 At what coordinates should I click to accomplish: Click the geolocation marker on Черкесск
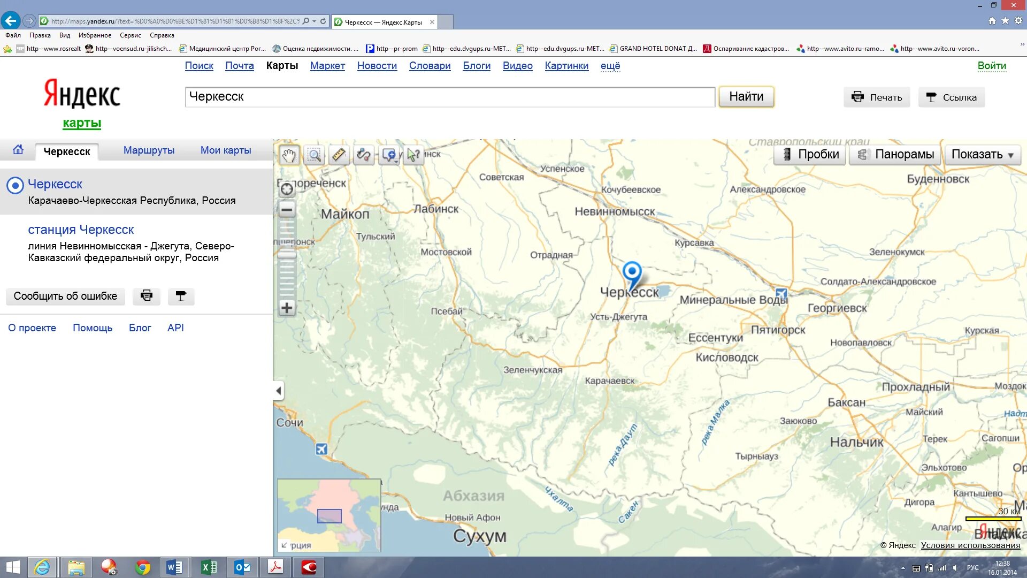point(631,272)
